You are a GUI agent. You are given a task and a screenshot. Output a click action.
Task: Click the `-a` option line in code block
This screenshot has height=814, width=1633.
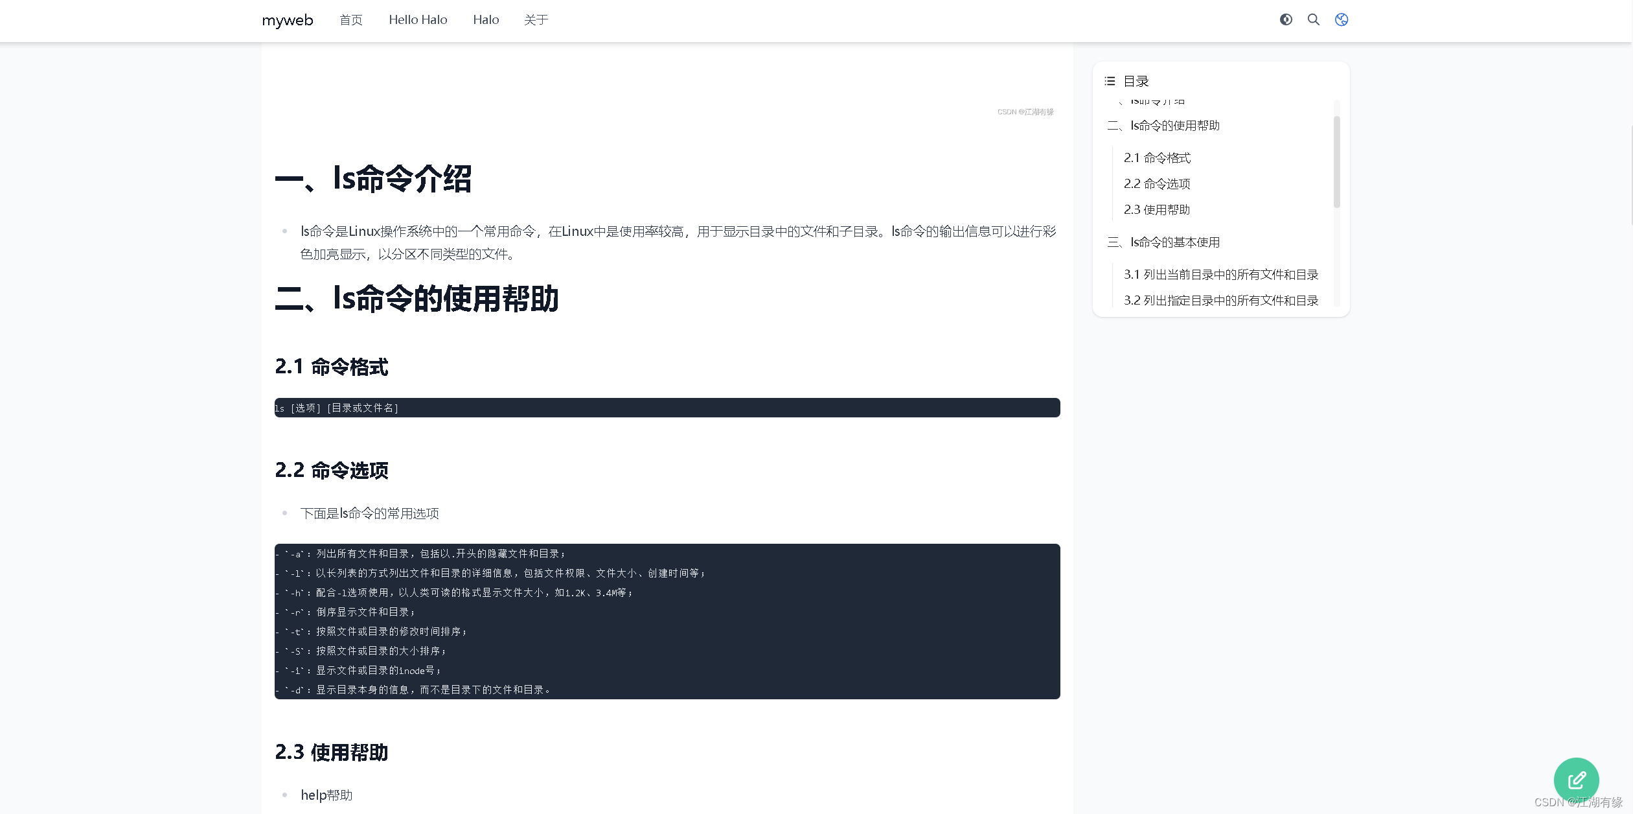pyautogui.click(x=421, y=553)
